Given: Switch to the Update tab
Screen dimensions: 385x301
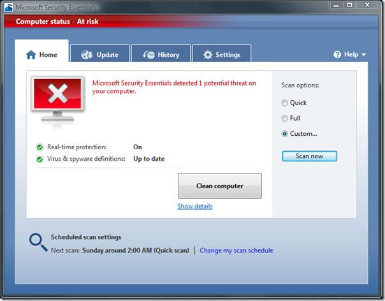Looking at the screenshot, I should [100, 55].
